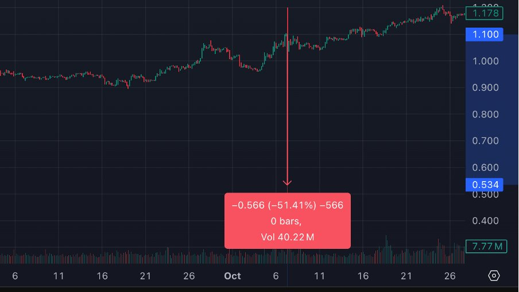The width and height of the screenshot is (519, 292).
Task: Click the 0.900 price scale level
Action: [485, 88]
